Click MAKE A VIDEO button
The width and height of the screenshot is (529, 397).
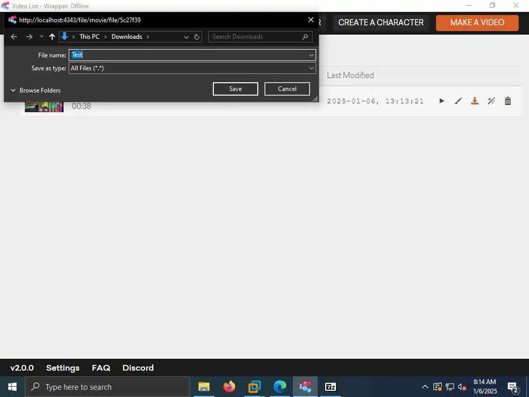click(477, 23)
